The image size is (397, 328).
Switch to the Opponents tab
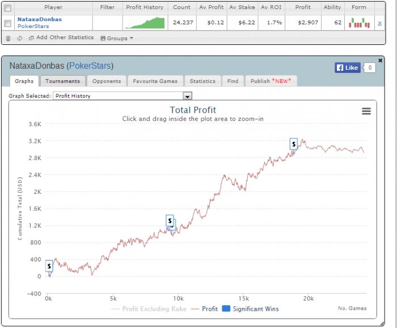[x=107, y=81]
